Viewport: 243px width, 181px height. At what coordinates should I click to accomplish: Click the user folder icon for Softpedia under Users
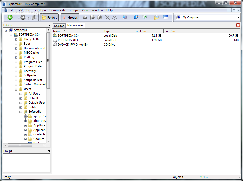pos(25,112)
